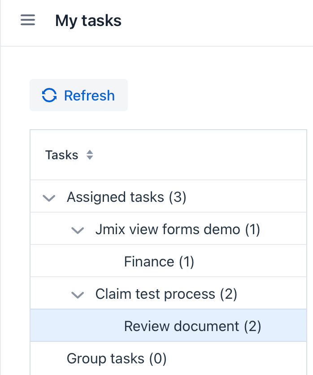This screenshot has width=313, height=375.
Task: Click the My tasks page title
Action: tap(88, 20)
